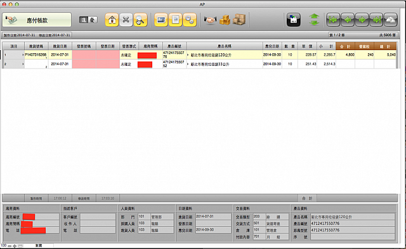Go to the previous record arrow

tap(348, 20)
